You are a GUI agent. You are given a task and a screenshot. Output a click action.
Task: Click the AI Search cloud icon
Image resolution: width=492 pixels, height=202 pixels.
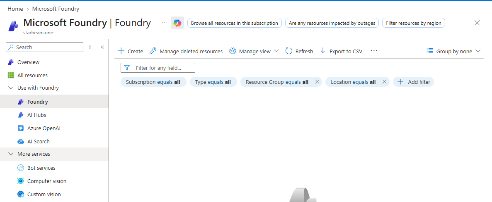(x=21, y=141)
